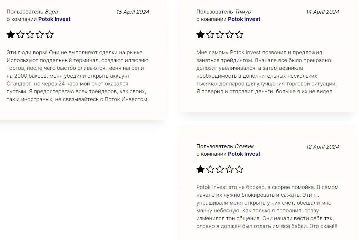Image resolution: width=359 pixels, height=240 pixels.
Task: Click the filled first star in Тимур's review
Action: point(201,35)
